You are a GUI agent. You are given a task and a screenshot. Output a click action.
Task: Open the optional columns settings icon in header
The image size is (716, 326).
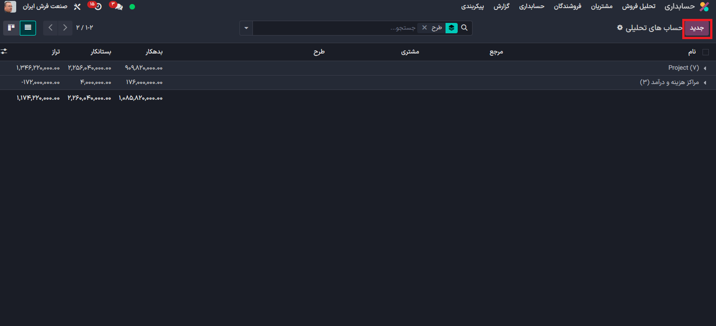[x=4, y=52]
